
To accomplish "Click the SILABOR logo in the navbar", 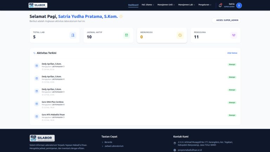I will [x=38, y=5].
